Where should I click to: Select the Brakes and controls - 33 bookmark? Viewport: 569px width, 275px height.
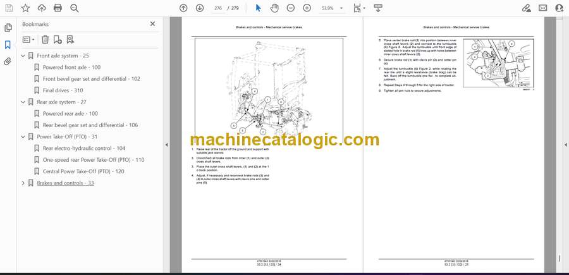coord(65,183)
